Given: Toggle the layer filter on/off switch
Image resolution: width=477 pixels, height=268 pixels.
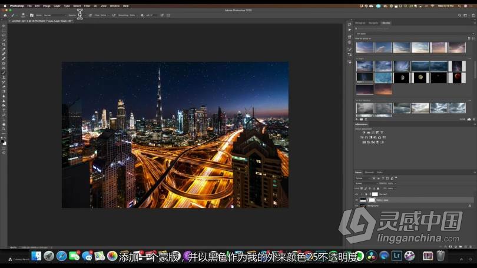Looking at the screenshot, I should 396,178.
